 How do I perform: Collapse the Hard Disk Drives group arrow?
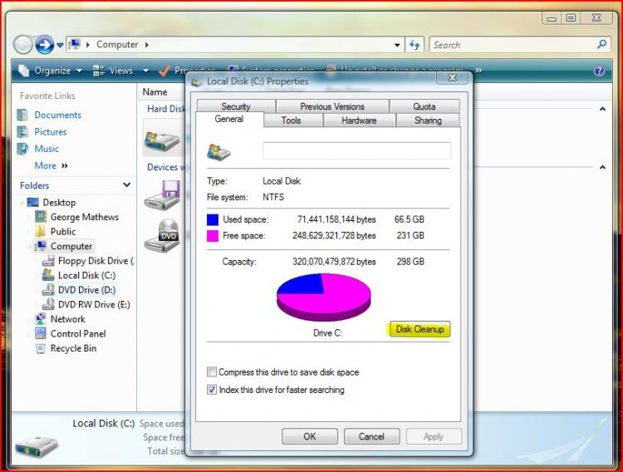click(603, 109)
